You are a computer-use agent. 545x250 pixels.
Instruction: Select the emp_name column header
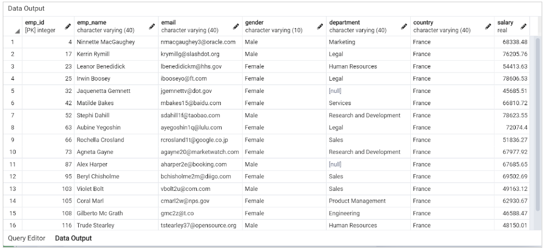[x=116, y=27]
